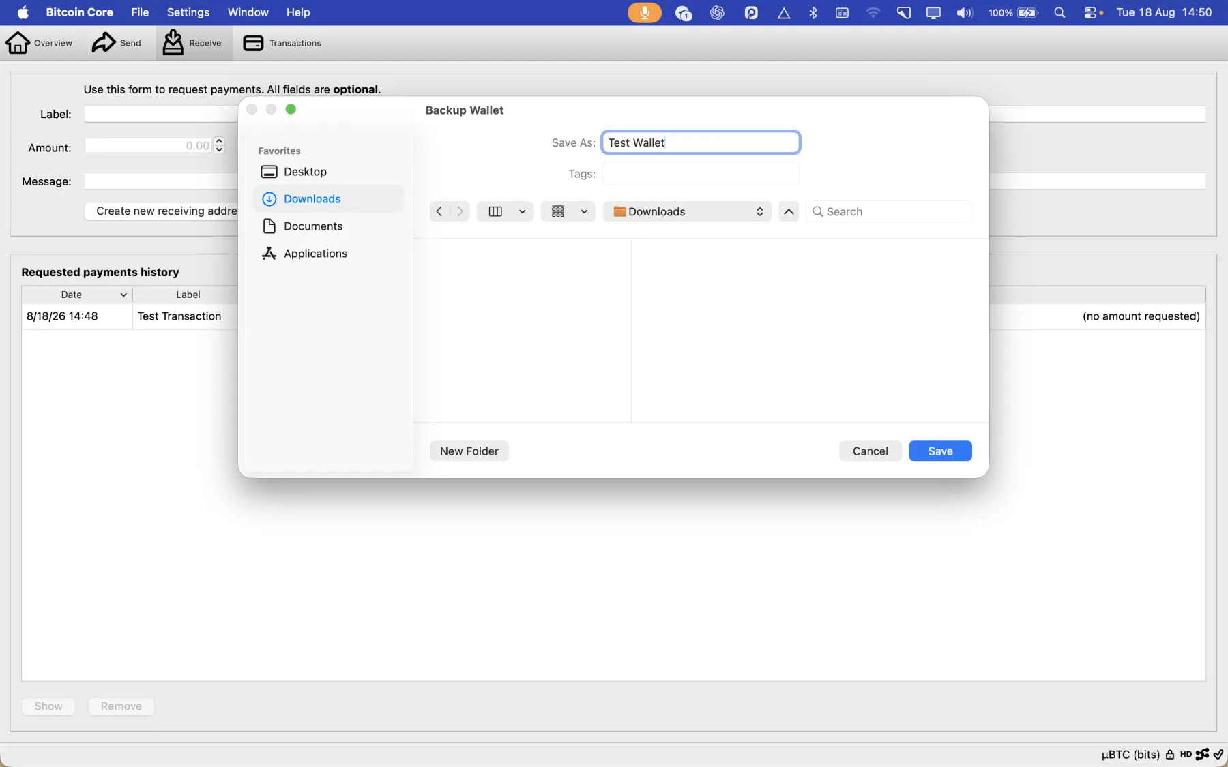Go forward in the file dialog
This screenshot has width=1228, height=767.
coord(460,211)
